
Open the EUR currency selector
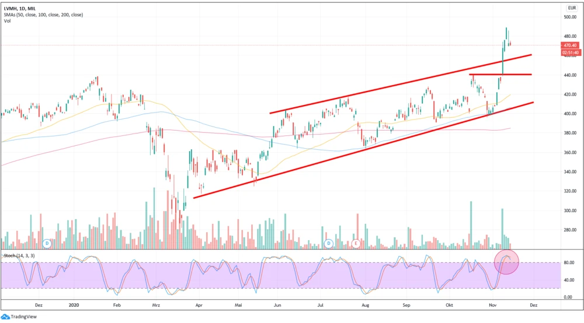(571, 8)
